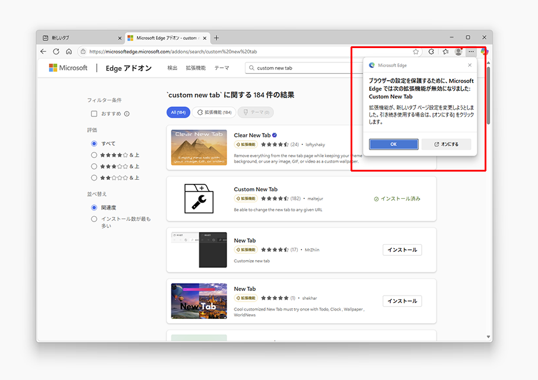Select the すべて rating radio button
Viewport: 538px width, 380px height.
(94, 144)
